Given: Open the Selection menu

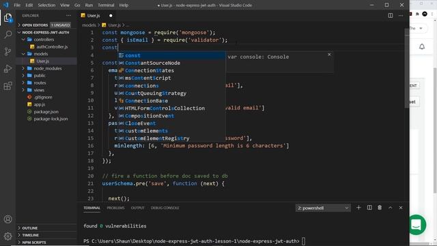Looking at the screenshot, I should 46,5.
